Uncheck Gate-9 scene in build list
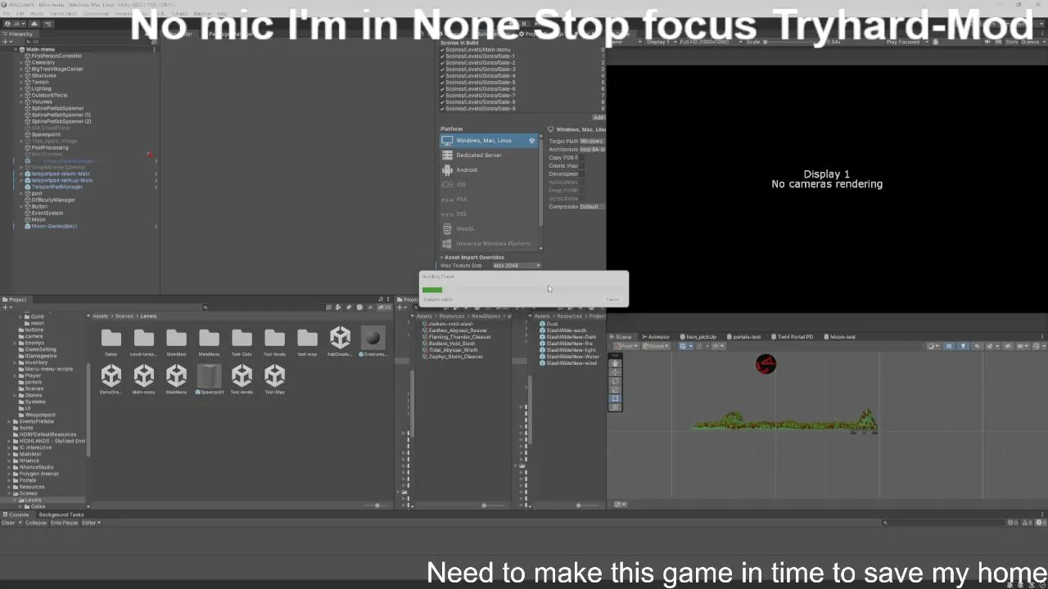1048x589 pixels. click(443, 109)
